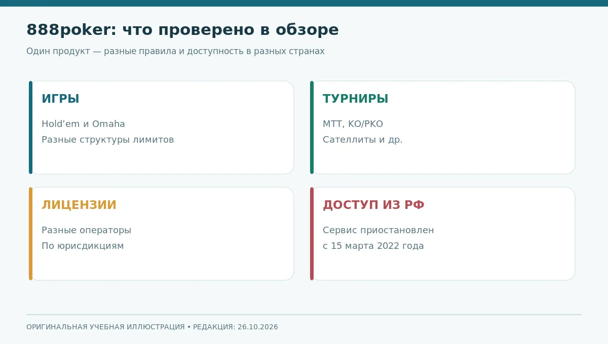
Task: Click the 'ДОСТУП ИЗ РФ' card heading
Action: [x=373, y=205]
